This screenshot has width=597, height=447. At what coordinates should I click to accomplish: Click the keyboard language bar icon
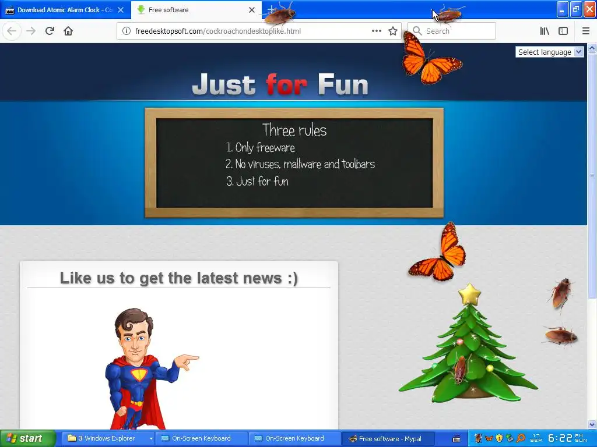coord(456,439)
